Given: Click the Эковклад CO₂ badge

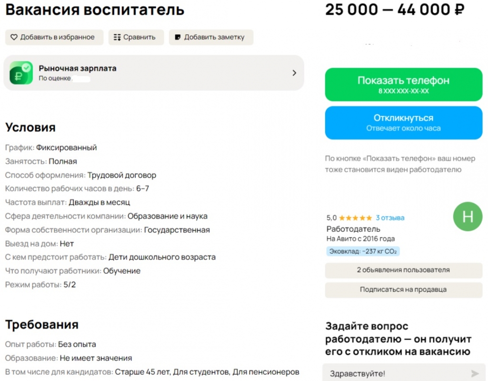Looking at the screenshot, I should click(363, 251).
